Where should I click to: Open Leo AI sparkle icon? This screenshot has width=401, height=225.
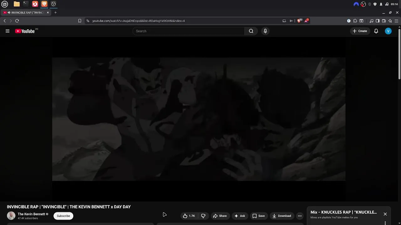[390, 21]
